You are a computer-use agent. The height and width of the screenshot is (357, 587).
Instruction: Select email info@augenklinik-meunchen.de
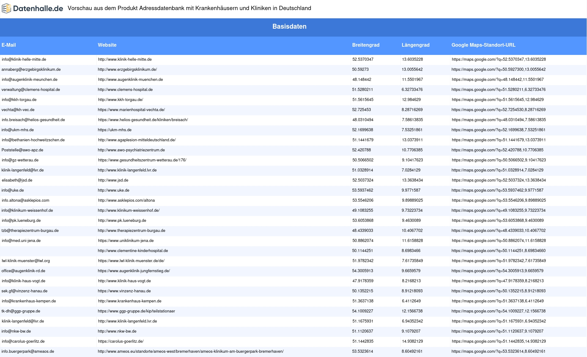[x=30, y=80]
